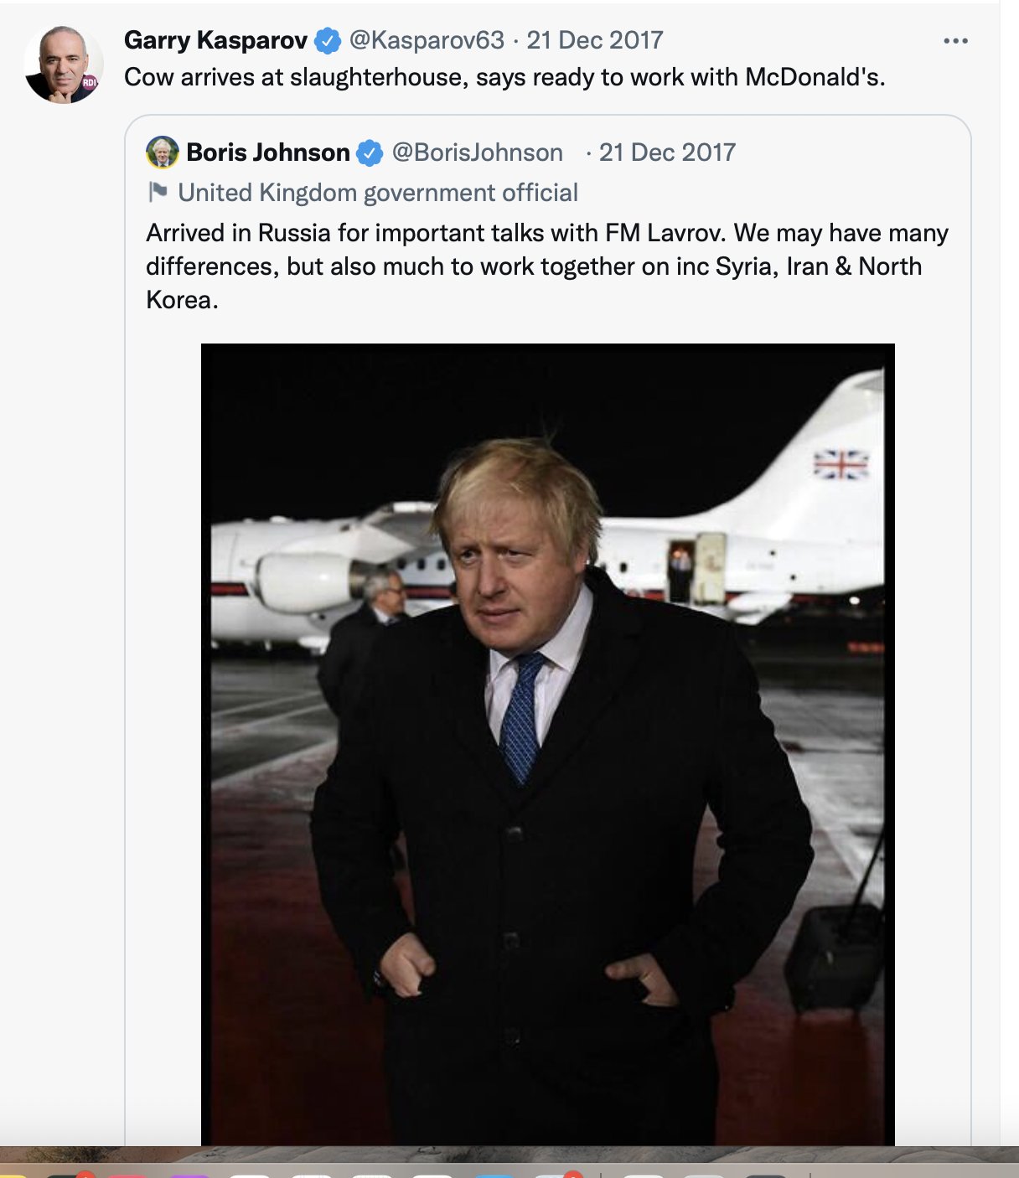Open Boris Johnson's profile via display name

pyautogui.click(x=267, y=152)
